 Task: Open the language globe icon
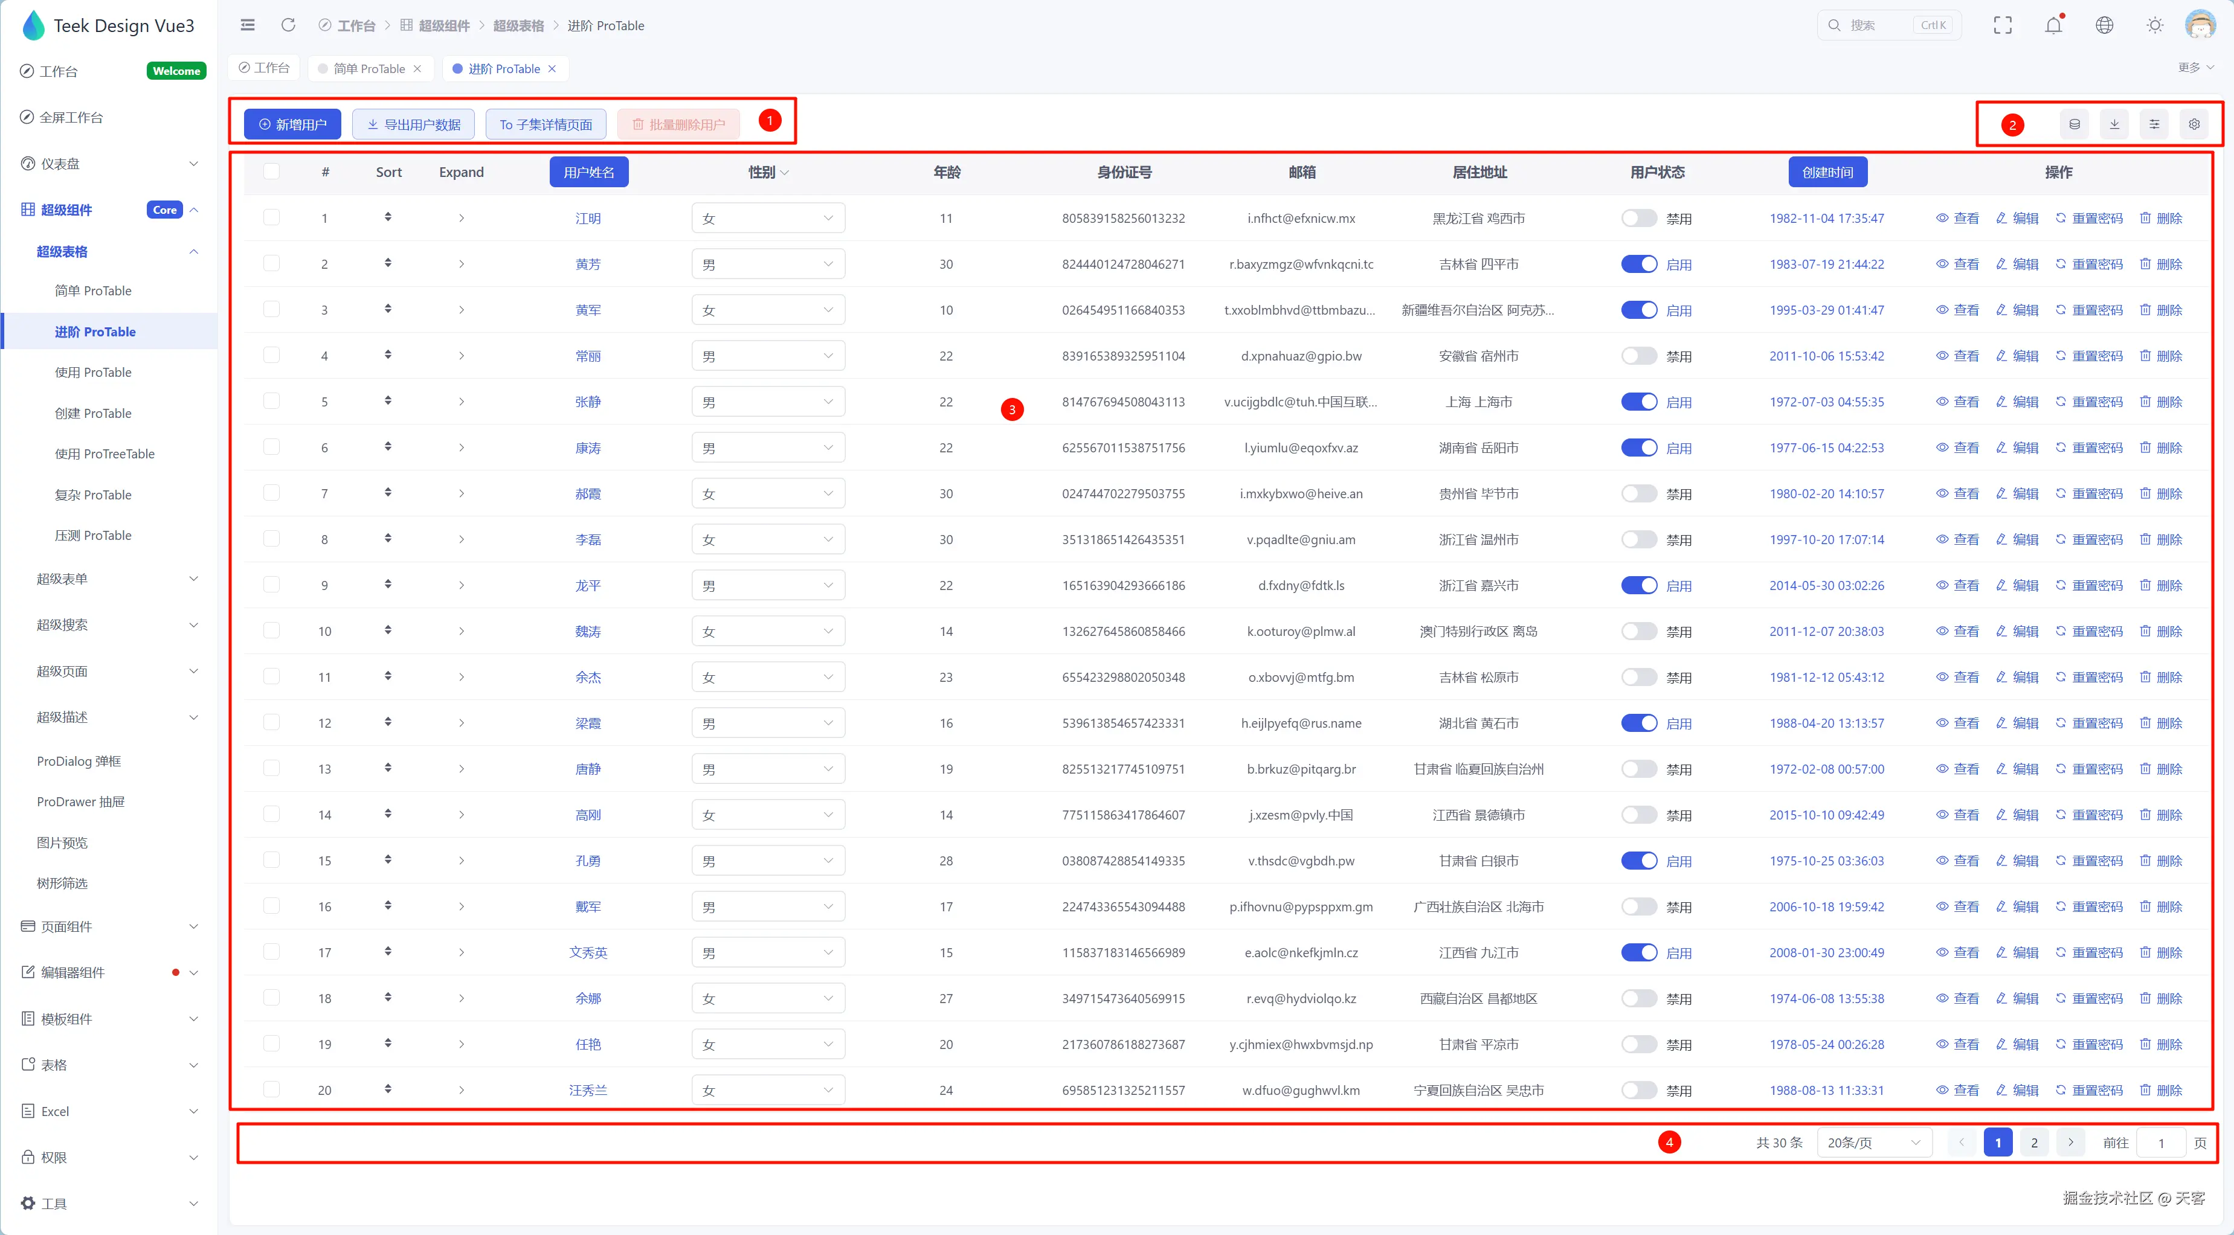[2104, 25]
